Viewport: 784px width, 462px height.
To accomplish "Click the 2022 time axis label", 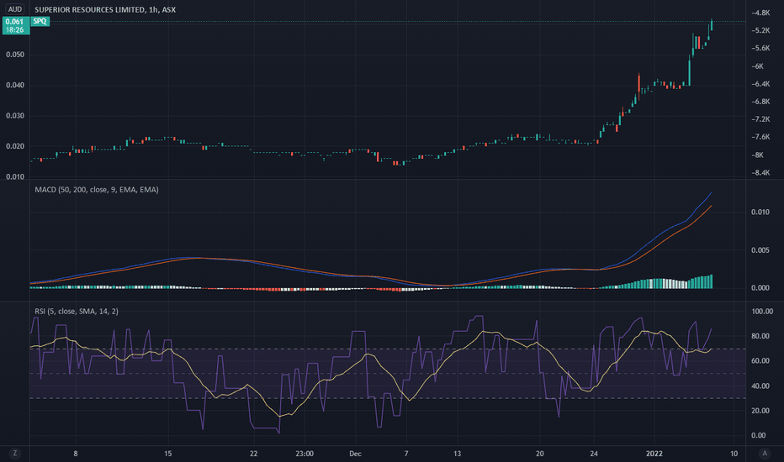I will click(x=654, y=454).
